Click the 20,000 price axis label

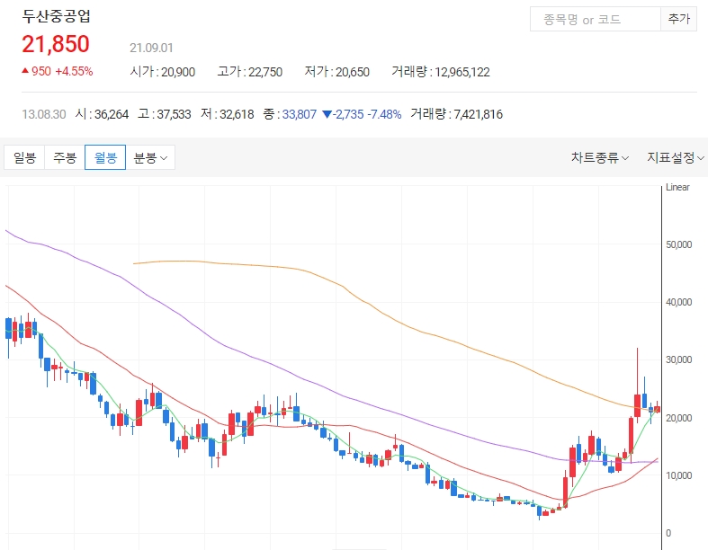[x=678, y=418]
